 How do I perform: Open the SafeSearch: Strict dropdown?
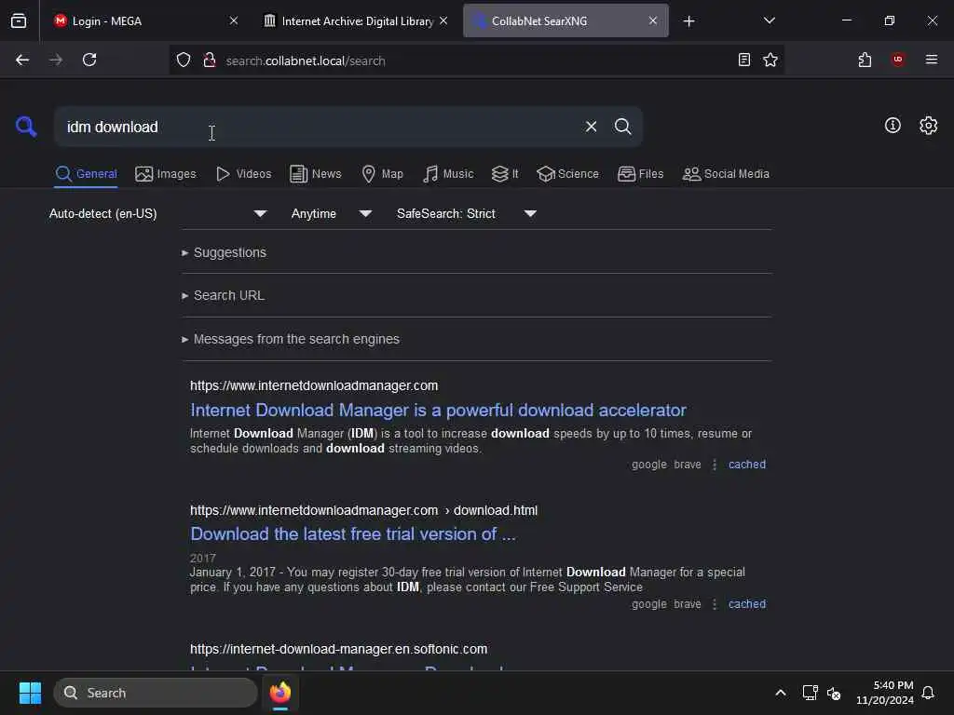[467, 213]
